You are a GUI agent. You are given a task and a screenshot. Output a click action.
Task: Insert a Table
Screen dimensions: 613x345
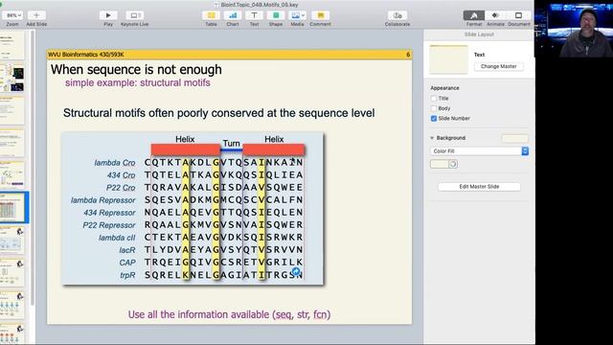[211, 15]
